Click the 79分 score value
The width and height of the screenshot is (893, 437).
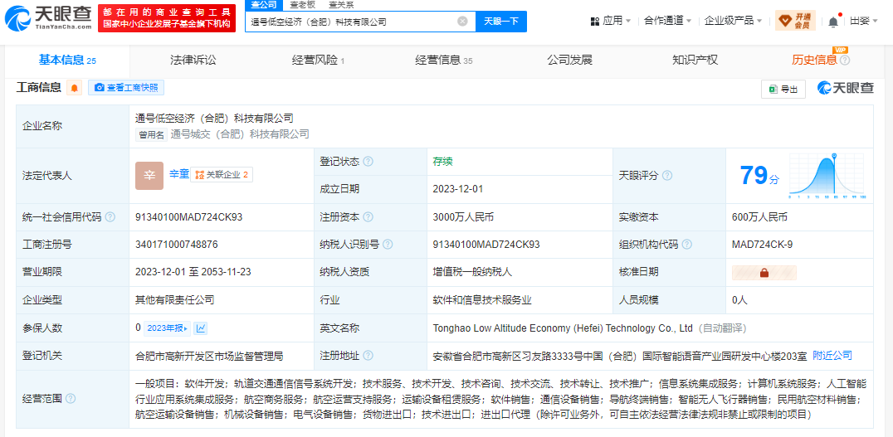759,176
